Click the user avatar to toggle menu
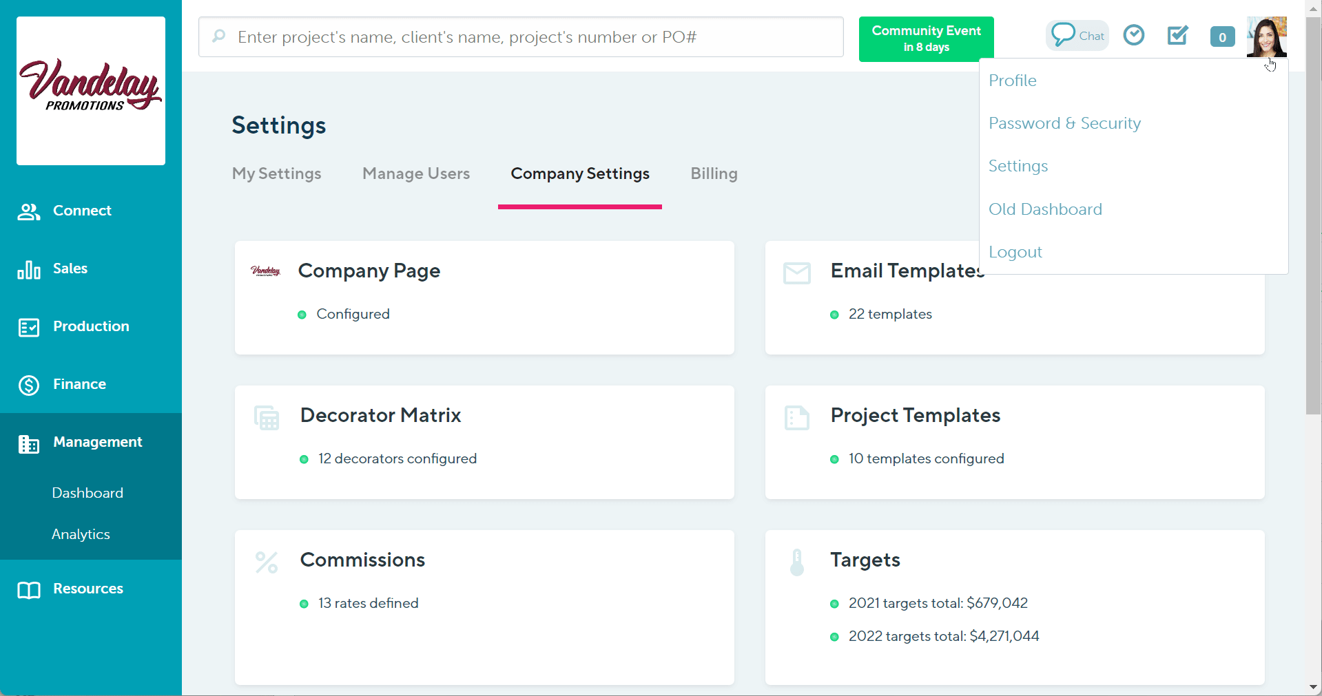This screenshot has width=1322, height=696. coord(1266,36)
